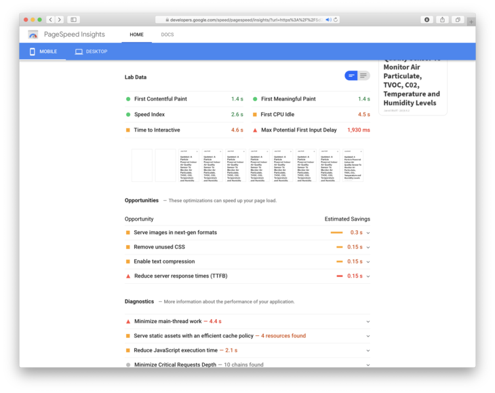
Task: Click the third filmstrip thumbnail
Action: pos(189,165)
